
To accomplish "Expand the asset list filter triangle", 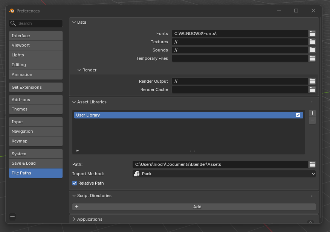I will coord(78,150).
